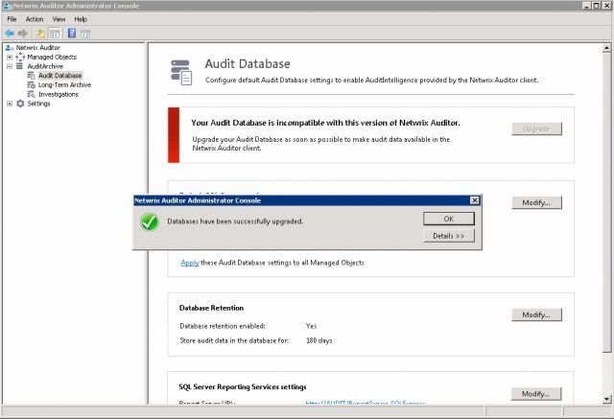This screenshot has height=419, width=614.
Task: Select Netwrix Auditor root tree label
Action: pyautogui.click(x=38, y=48)
